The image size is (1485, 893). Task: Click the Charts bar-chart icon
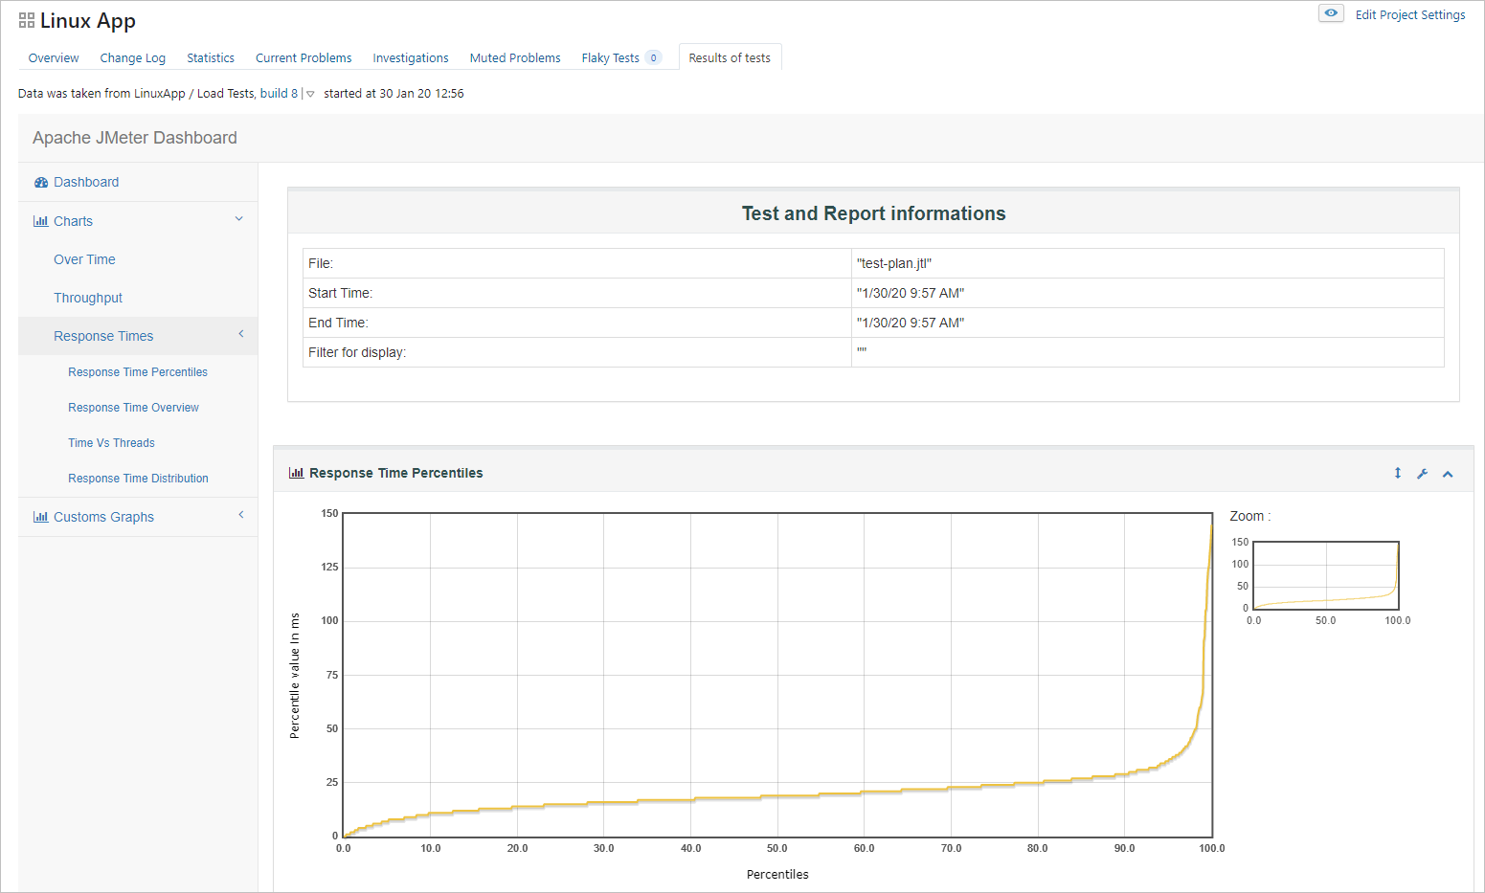point(40,221)
